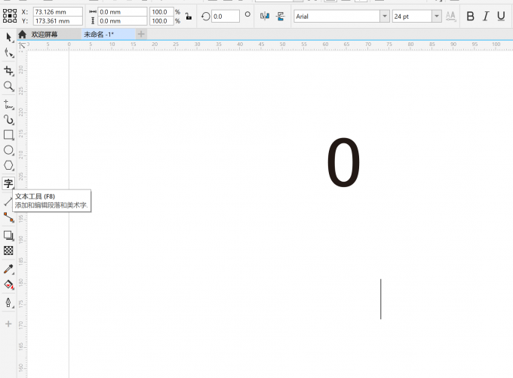This screenshot has width=513, height=378.
Task: Select the Polygon tool
Action: pos(8,165)
